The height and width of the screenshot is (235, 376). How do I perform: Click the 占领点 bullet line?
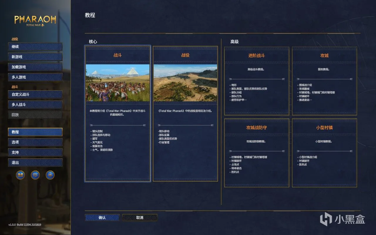pyautogui.click(x=235, y=164)
